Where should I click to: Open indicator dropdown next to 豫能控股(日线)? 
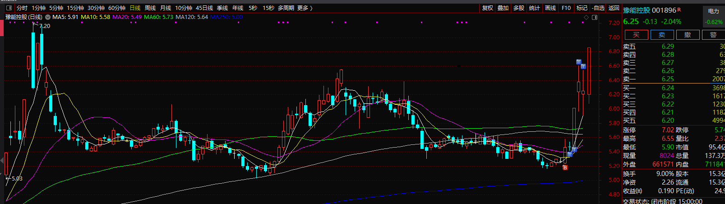coord(47,17)
